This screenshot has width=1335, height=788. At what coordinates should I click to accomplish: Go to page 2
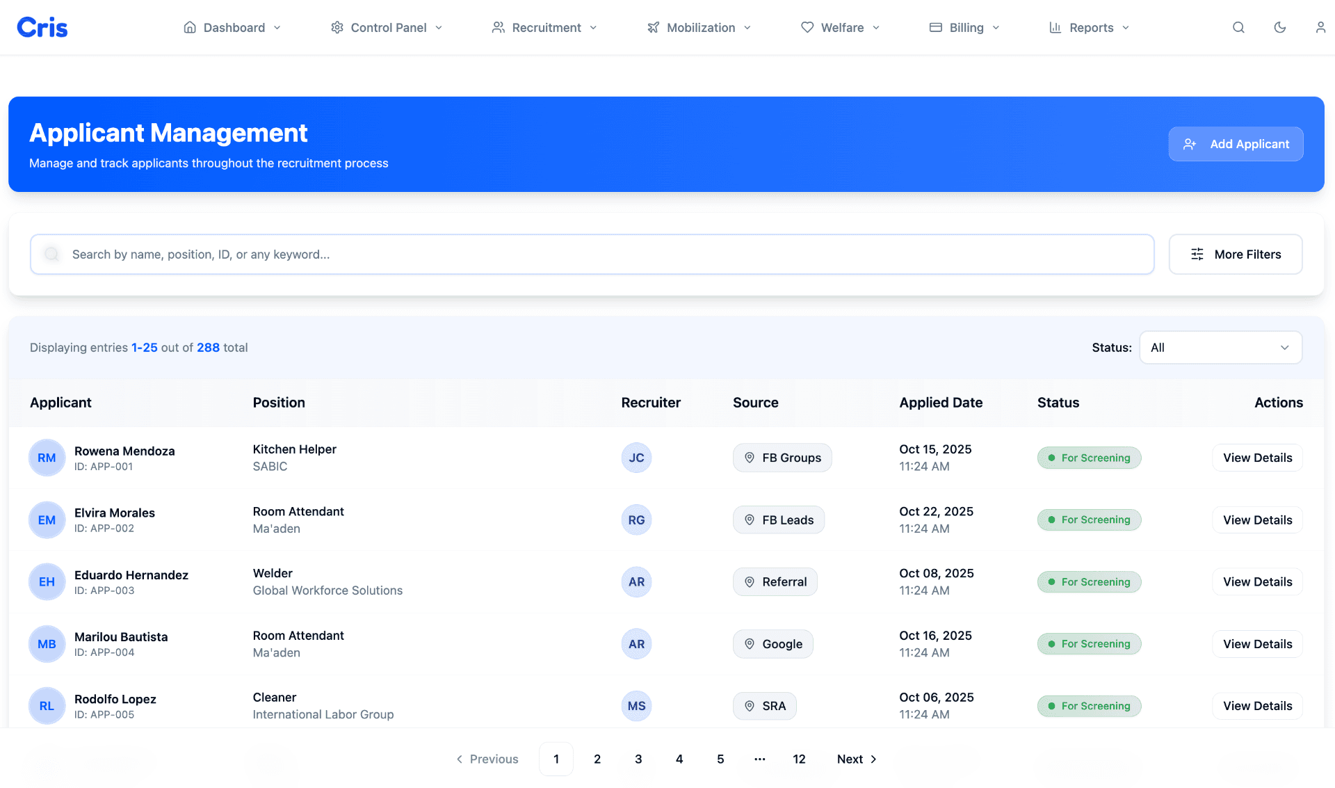click(597, 759)
